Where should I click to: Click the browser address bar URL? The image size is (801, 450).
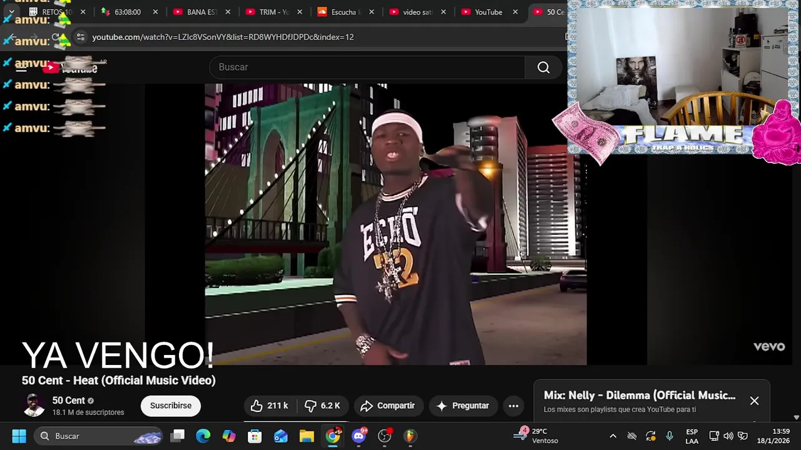point(223,37)
